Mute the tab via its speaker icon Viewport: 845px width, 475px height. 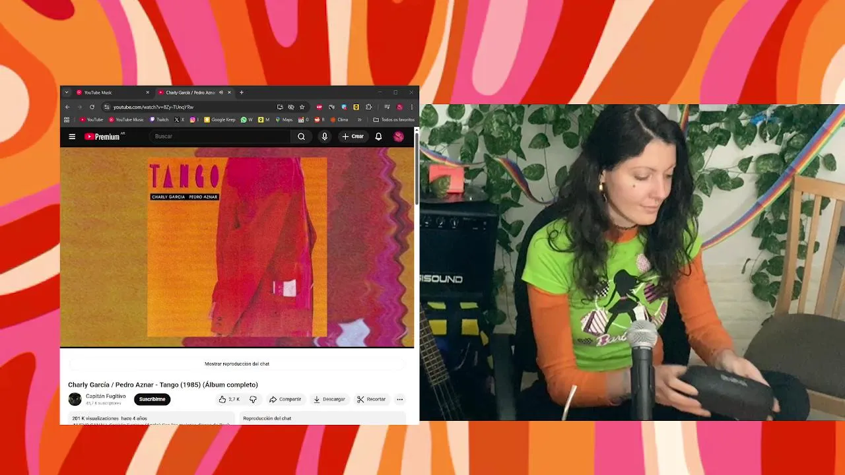(x=221, y=92)
